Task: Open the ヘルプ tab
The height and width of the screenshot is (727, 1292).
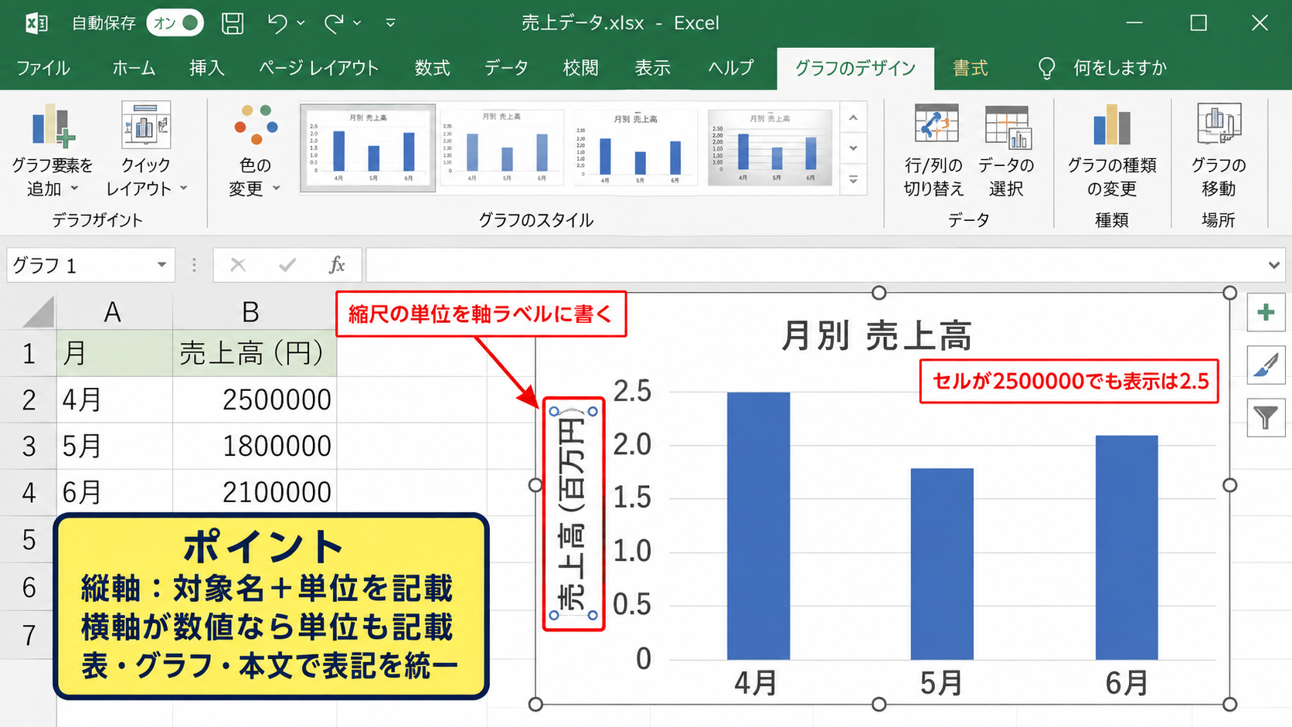Action: point(731,68)
